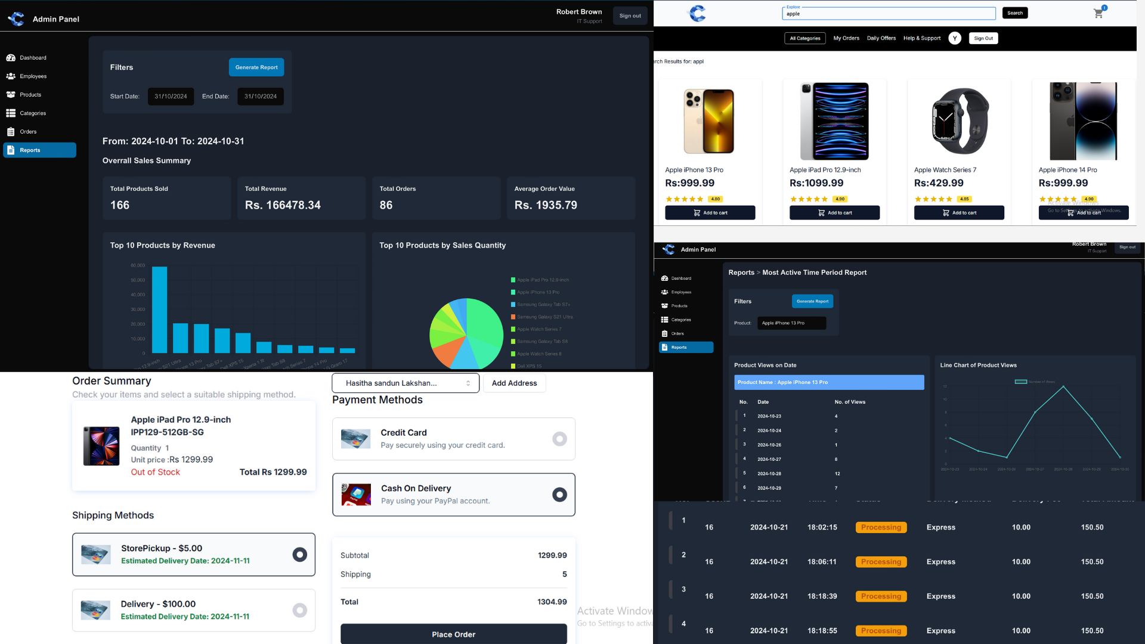This screenshot has height=644, width=1145.
Task: Click the store logo beside the search bar
Action: 697,13
